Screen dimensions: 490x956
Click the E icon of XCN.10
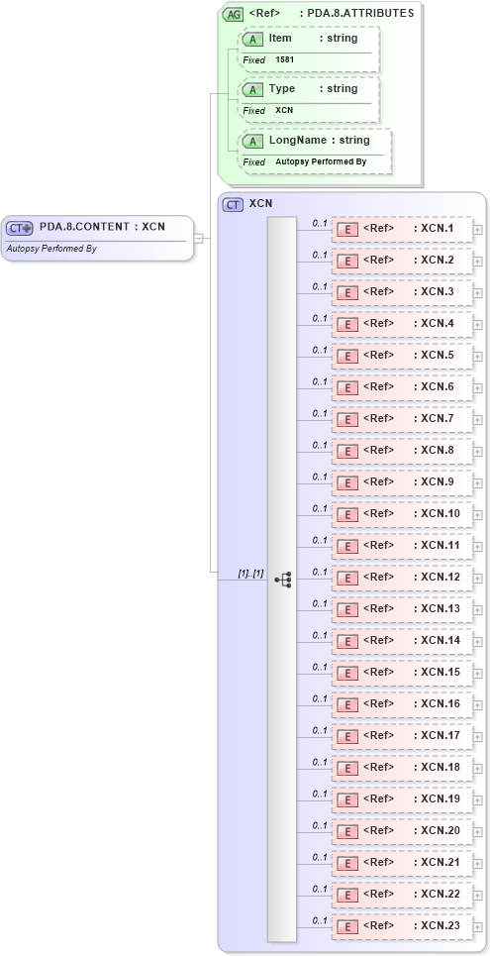347,515
